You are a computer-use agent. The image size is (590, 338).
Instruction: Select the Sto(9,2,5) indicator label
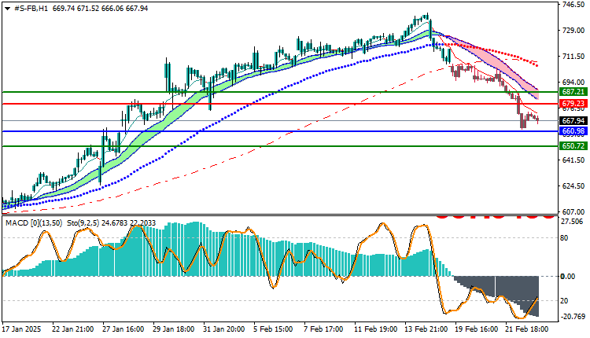point(83,223)
